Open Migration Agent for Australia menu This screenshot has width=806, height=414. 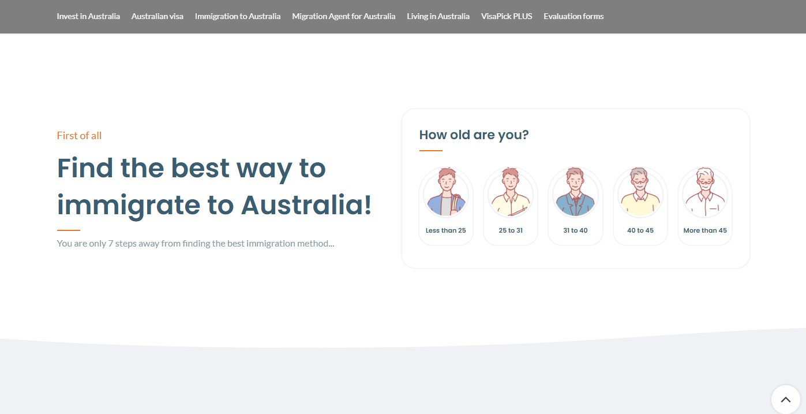point(344,16)
